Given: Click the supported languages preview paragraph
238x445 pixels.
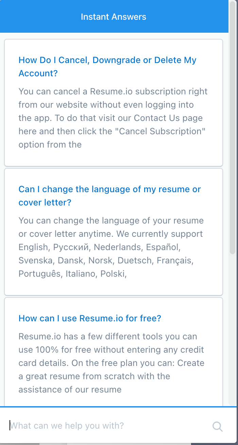Looking at the screenshot, I should (x=111, y=247).
